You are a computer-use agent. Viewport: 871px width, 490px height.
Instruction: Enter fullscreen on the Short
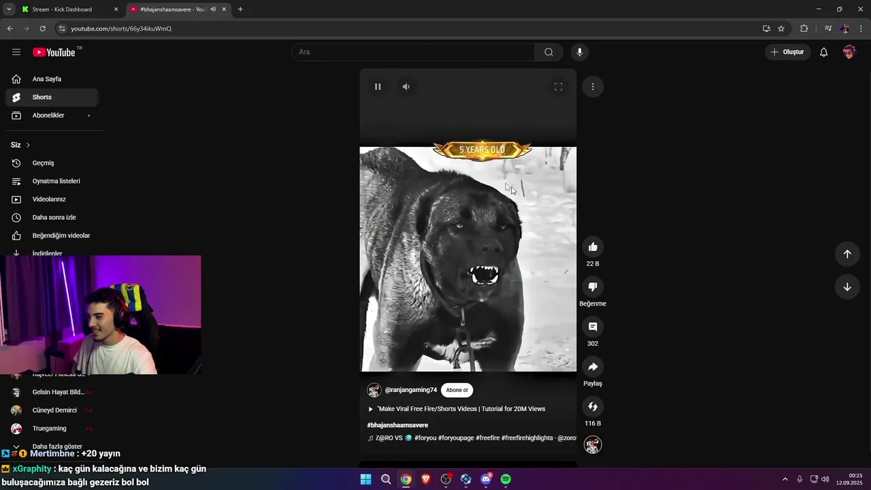[558, 86]
